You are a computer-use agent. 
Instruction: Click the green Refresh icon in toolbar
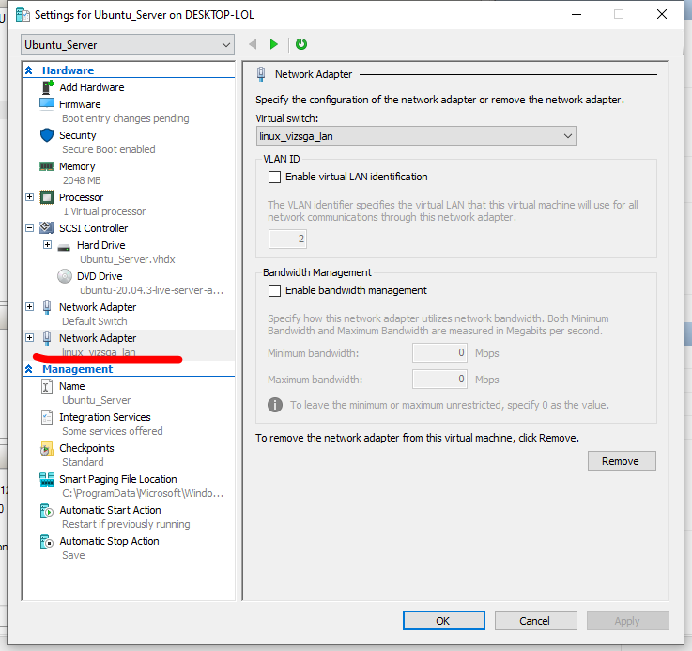(300, 44)
